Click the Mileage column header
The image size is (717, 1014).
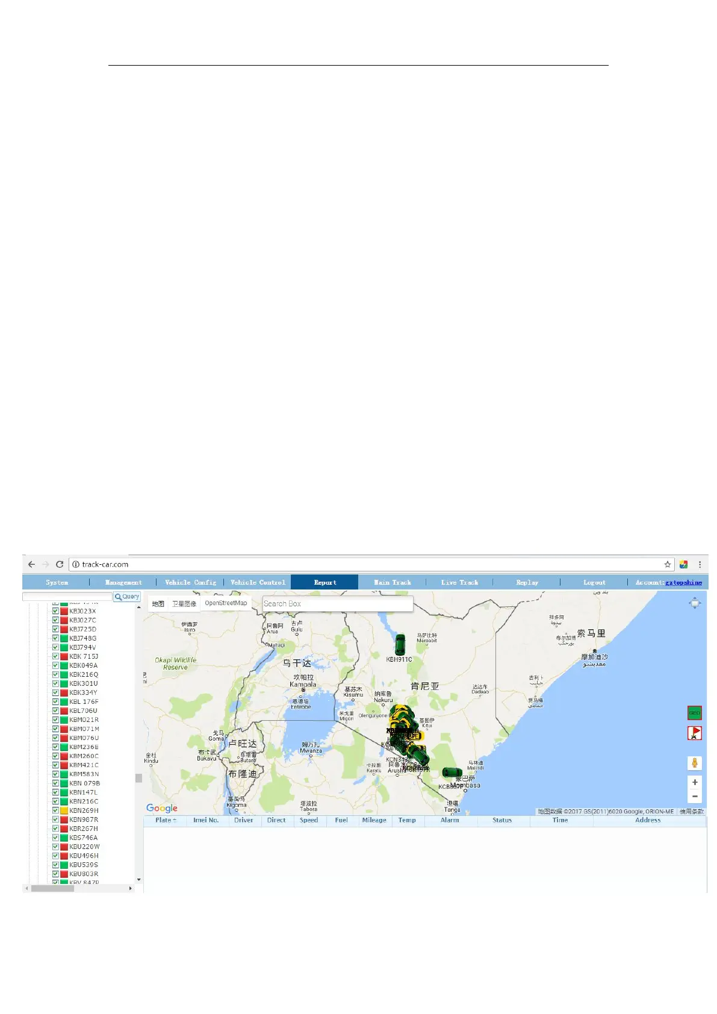(x=374, y=820)
